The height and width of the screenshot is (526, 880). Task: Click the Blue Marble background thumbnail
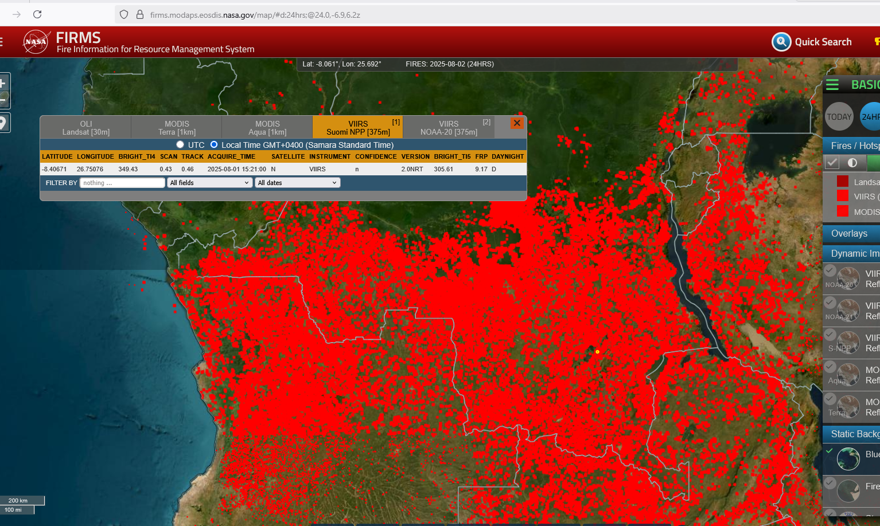coord(848,459)
